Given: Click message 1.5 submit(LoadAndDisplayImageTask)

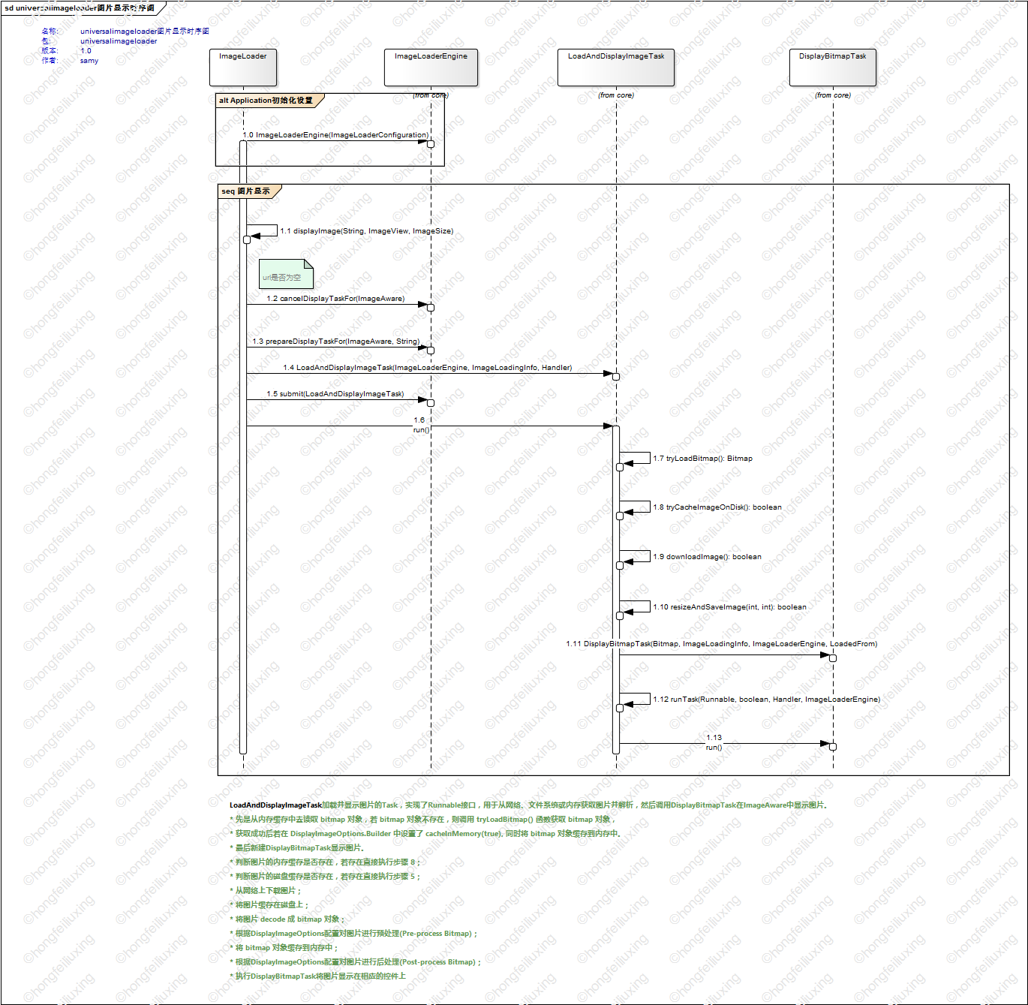Looking at the screenshot, I should tap(335, 394).
